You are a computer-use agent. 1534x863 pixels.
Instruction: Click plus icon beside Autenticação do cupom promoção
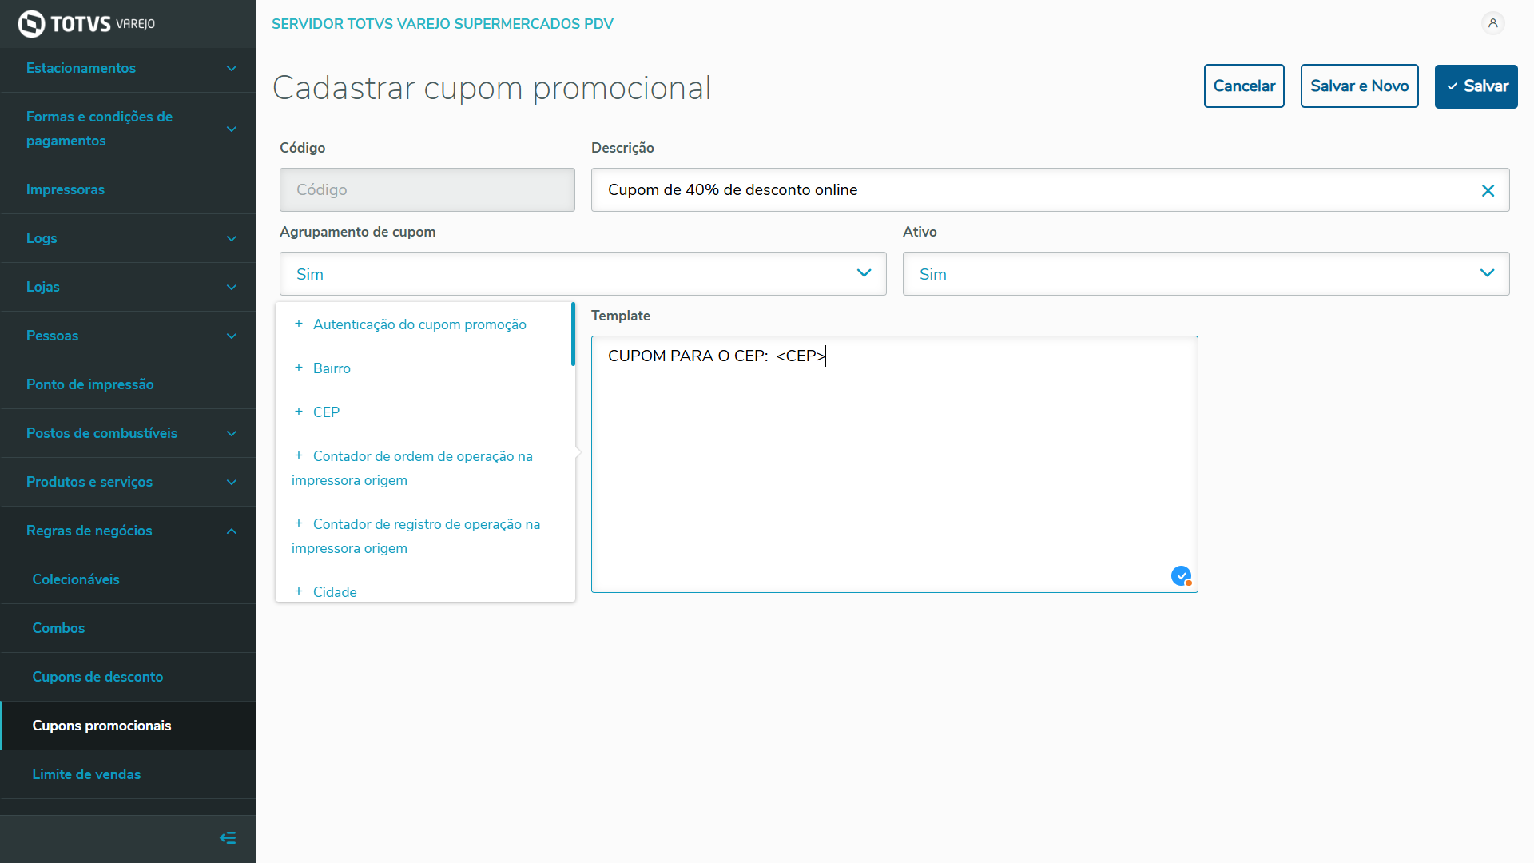pyautogui.click(x=299, y=324)
